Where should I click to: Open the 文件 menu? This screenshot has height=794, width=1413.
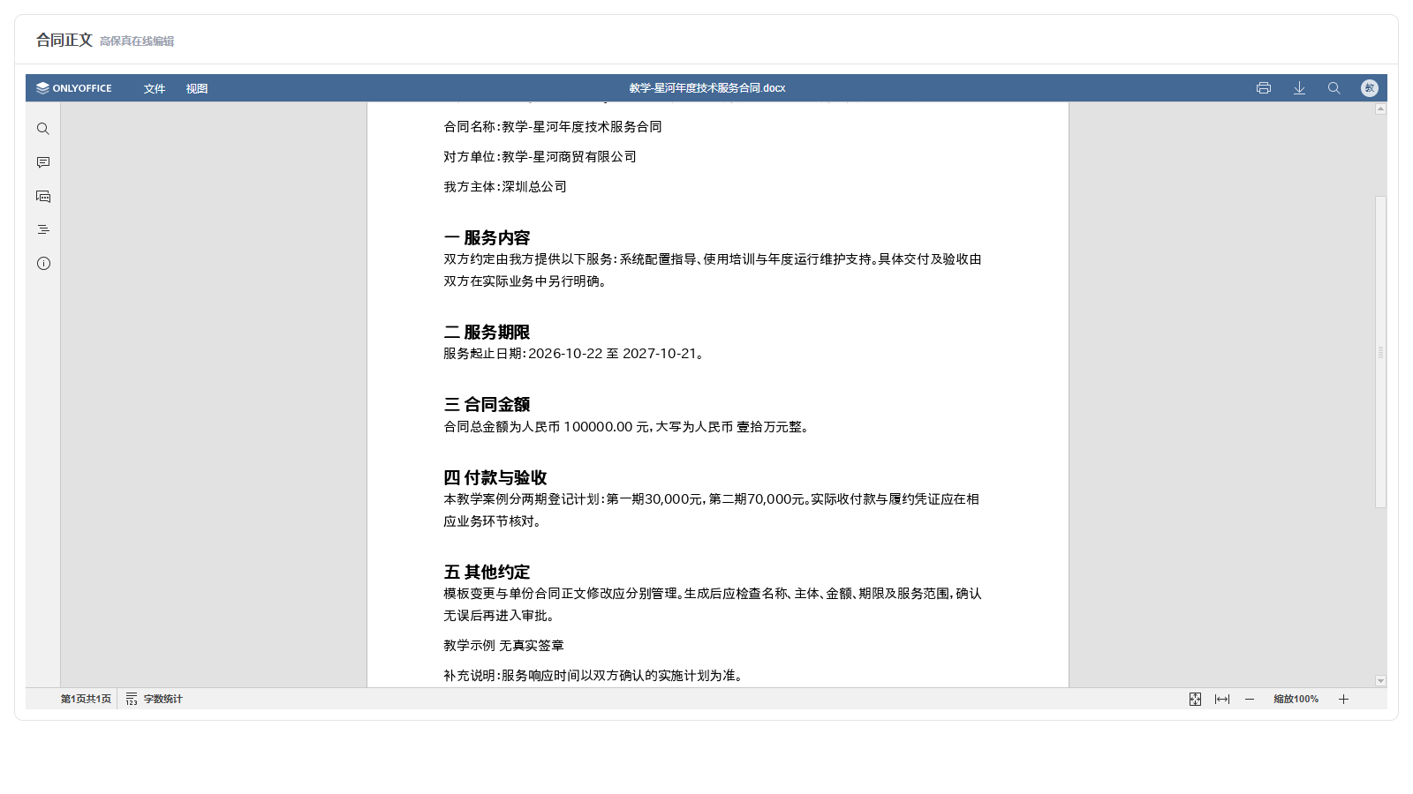(x=155, y=88)
